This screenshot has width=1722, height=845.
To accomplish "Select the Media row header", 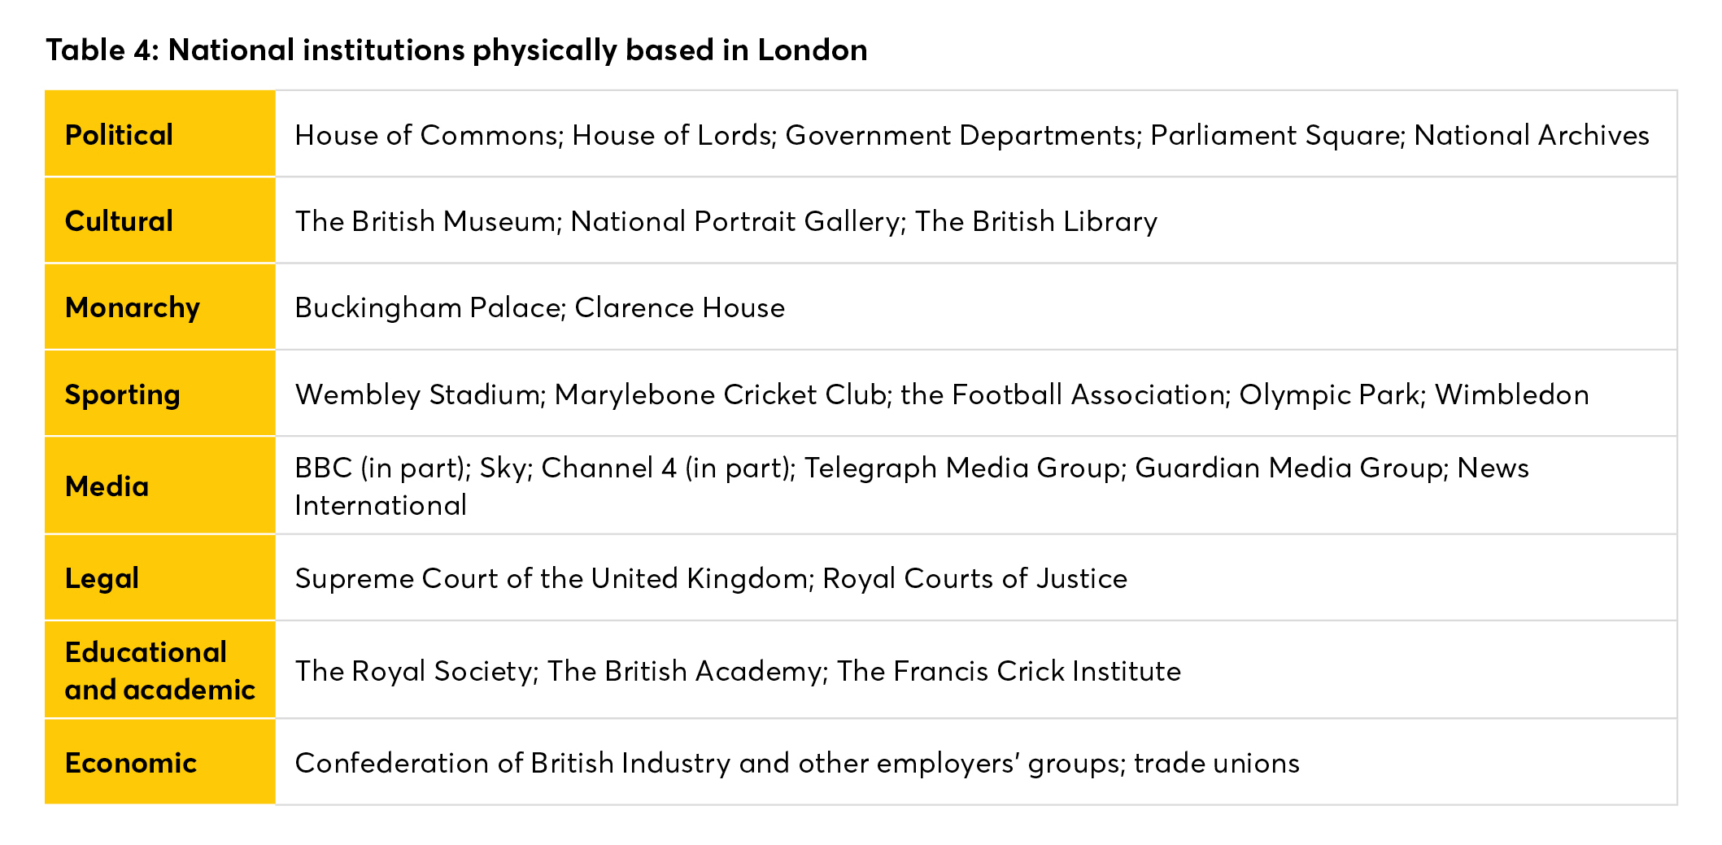I will (x=107, y=486).
